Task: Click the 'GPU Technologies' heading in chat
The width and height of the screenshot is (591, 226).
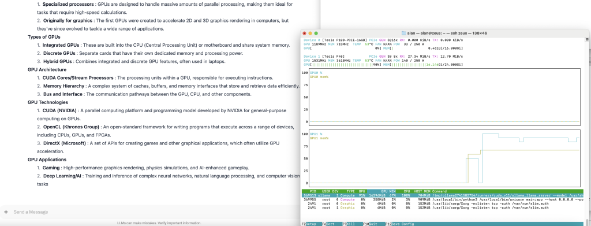Action: (x=48, y=102)
